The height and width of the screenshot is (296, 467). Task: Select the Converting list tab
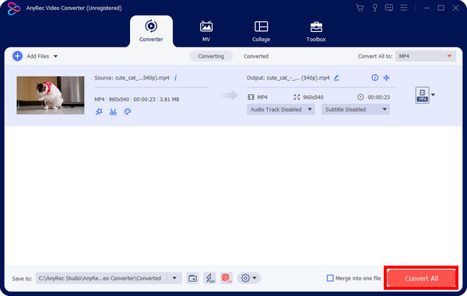pyautogui.click(x=211, y=56)
